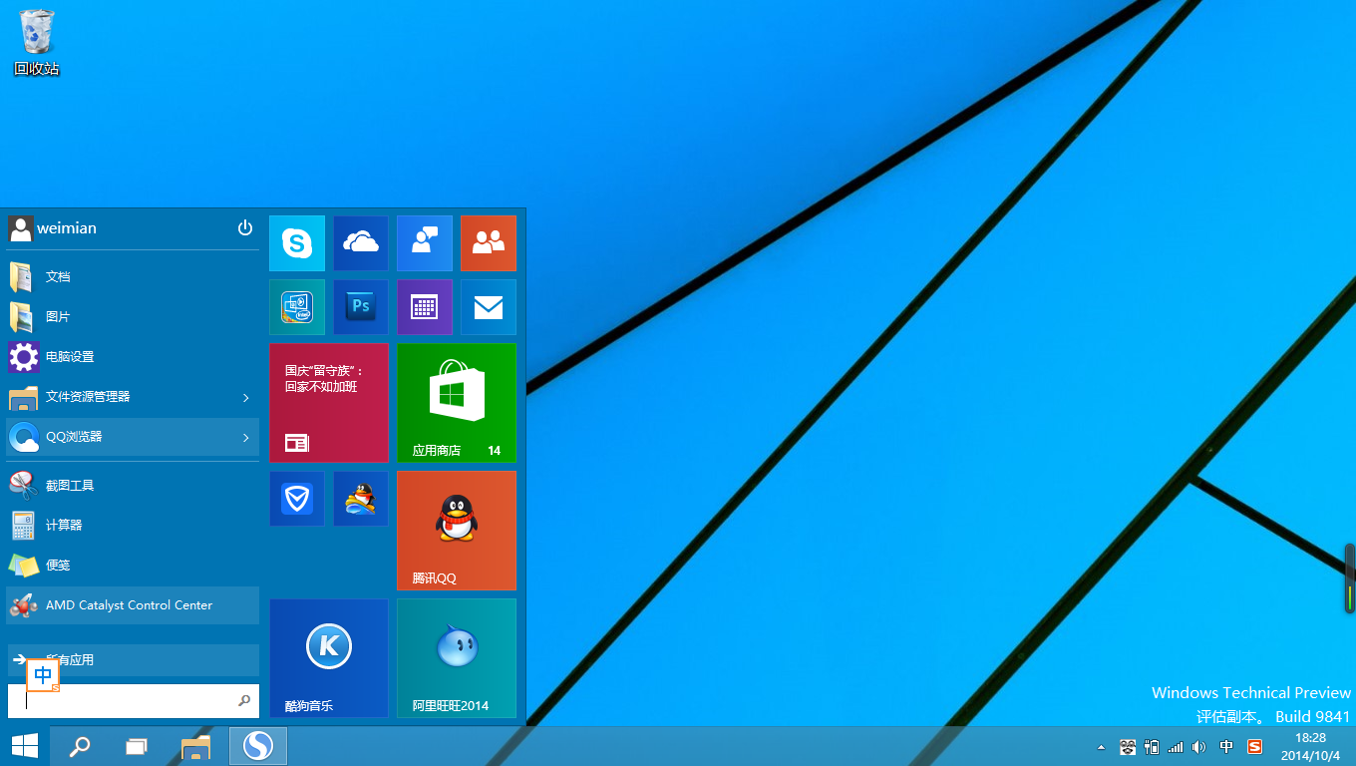
Task: Open 便笺 Sticky Notes
Action: [133, 565]
